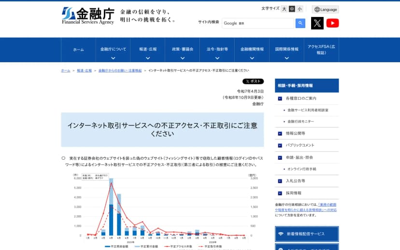
Task: Open 情報公開等 sidebar link
Action: (x=295, y=133)
